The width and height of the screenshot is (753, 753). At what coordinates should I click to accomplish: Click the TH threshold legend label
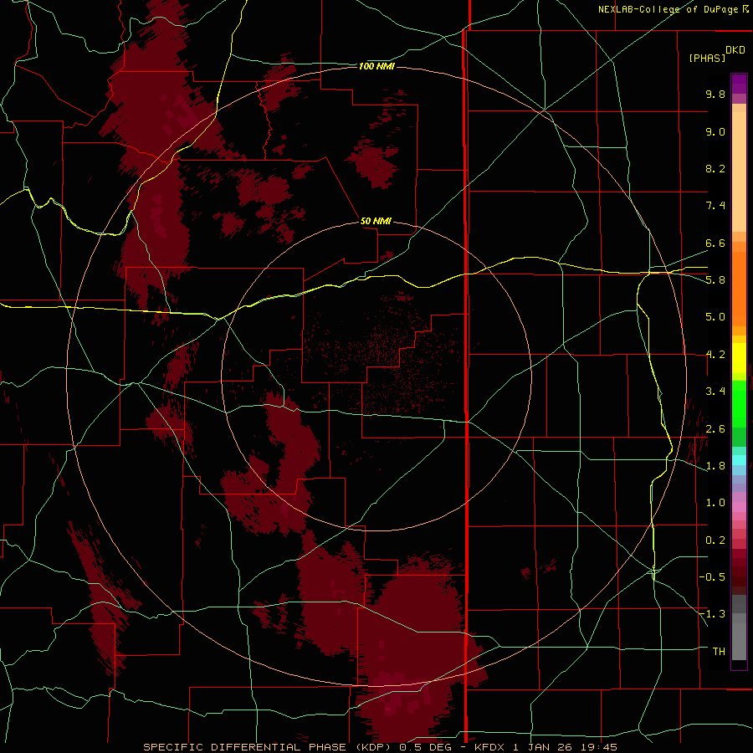pyautogui.click(x=719, y=652)
